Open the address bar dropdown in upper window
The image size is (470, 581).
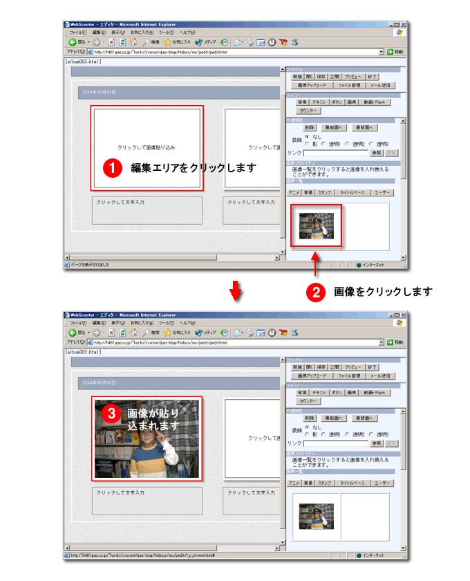(x=382, y=52)
